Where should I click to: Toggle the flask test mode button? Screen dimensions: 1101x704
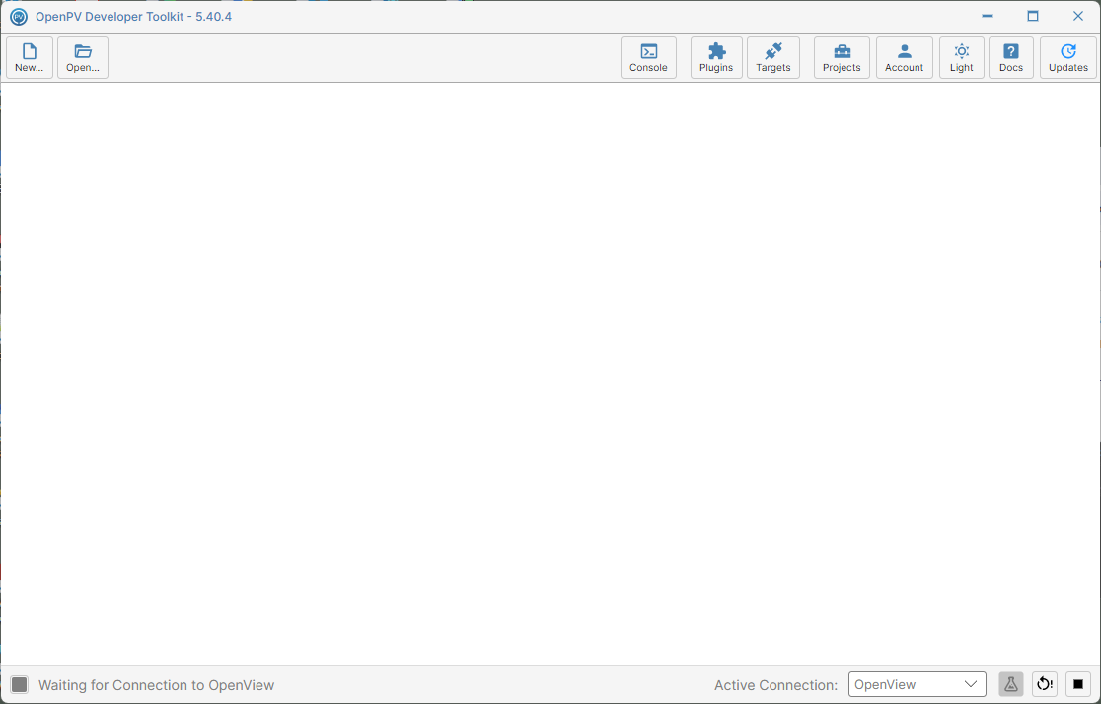pos(1010,684)
